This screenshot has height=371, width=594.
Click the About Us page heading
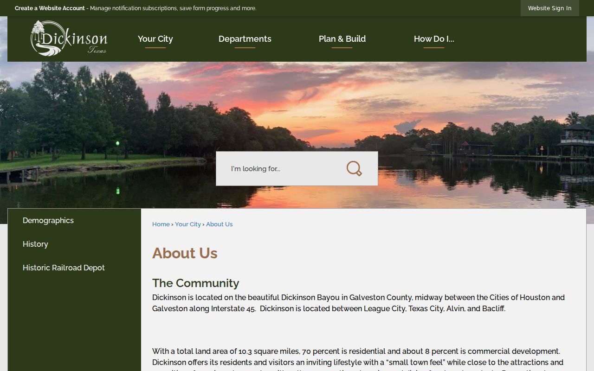(185, 253)
